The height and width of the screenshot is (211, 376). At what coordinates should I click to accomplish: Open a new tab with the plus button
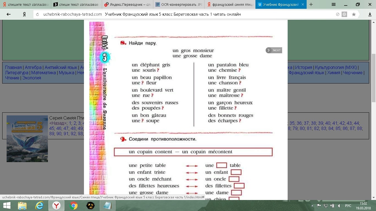tap(311, 4)
